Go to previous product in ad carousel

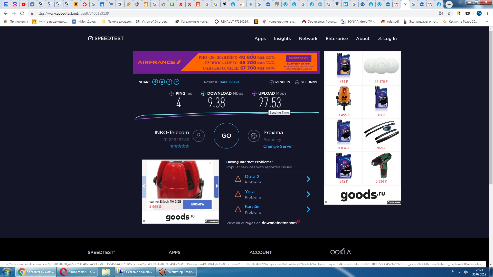point(144,186)
